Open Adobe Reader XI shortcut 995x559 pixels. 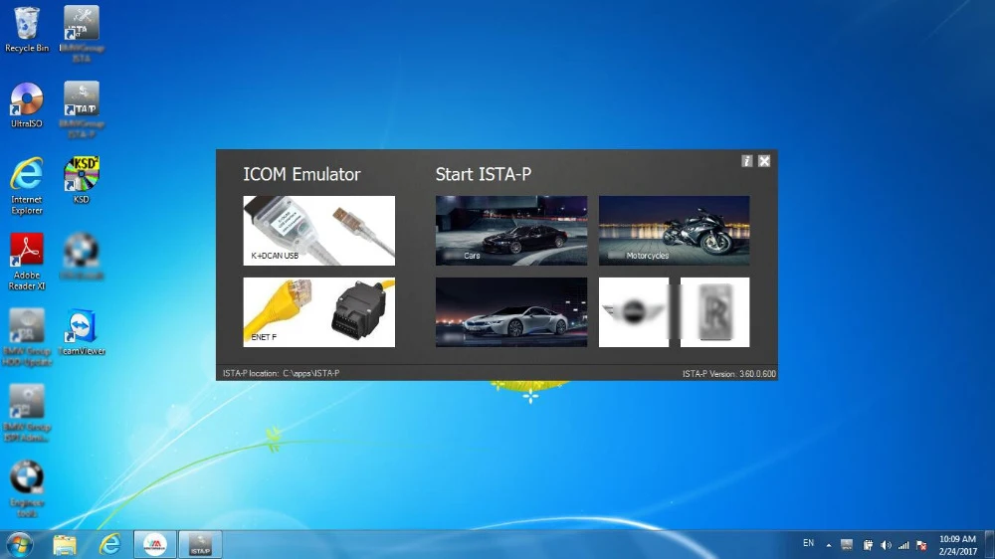pyautogui.click(x=27, y=262)
